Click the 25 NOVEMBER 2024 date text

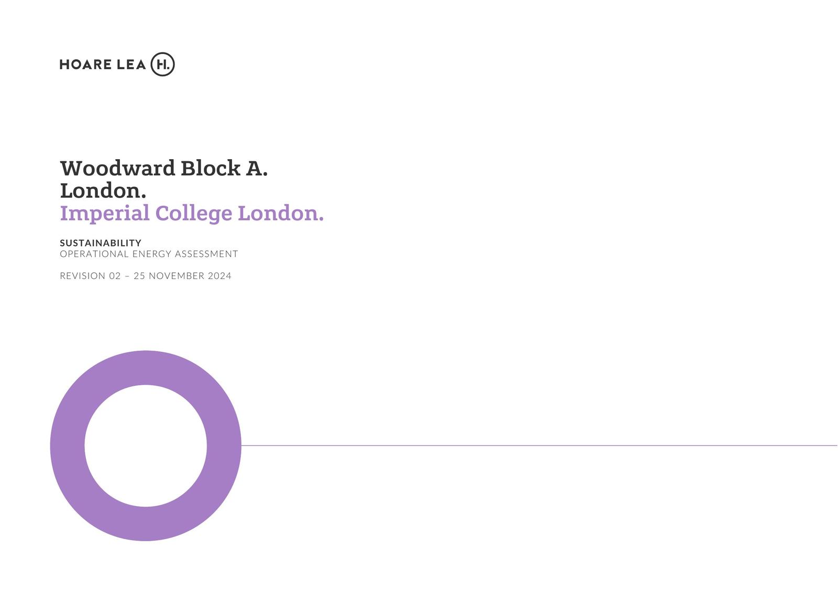point(182,276)
